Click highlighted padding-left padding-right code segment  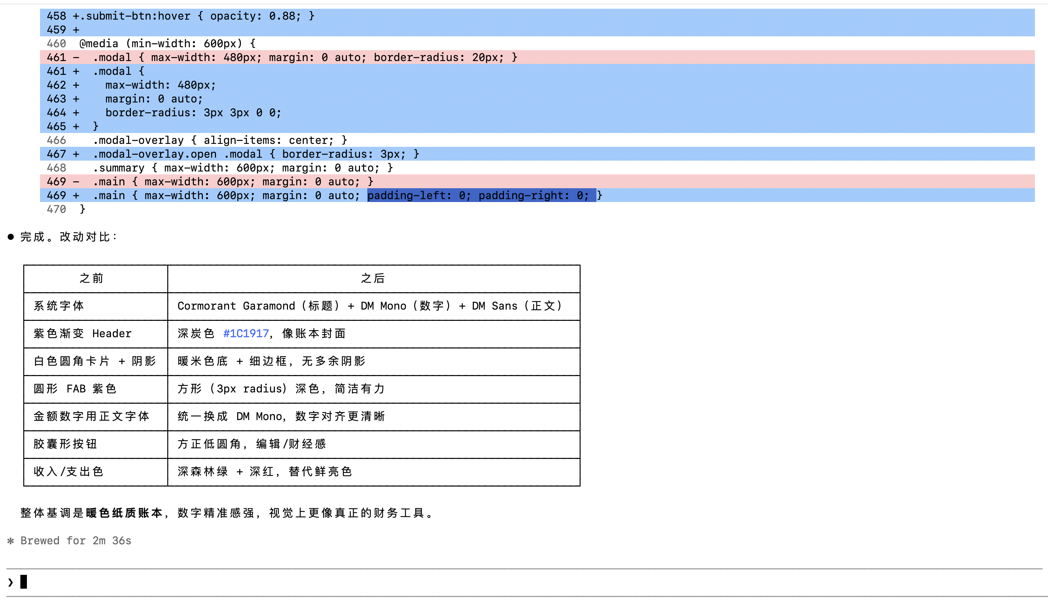pyautogui.click(x=481, y=195)
